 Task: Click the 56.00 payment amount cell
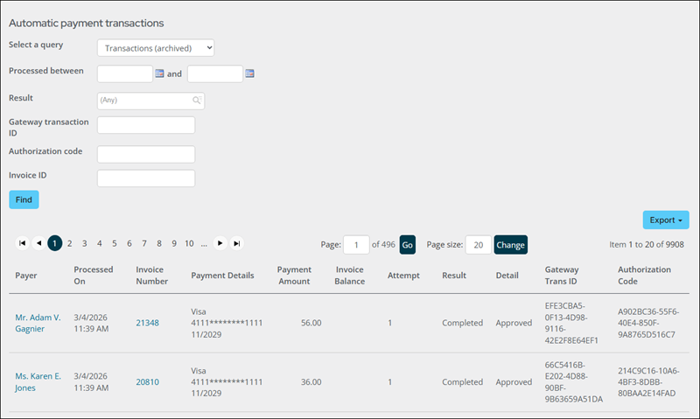click(311, 323)
